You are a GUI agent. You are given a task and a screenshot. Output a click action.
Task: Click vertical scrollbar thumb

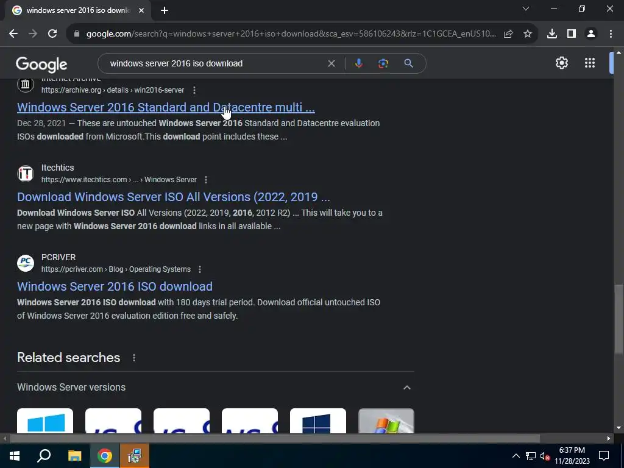pos(619,318)
